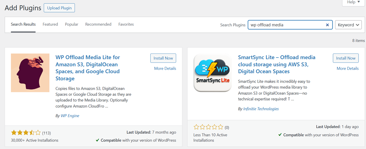366x149 pixels.
Task: Switch to the Featured tab
Action: [x=50, y=24]
